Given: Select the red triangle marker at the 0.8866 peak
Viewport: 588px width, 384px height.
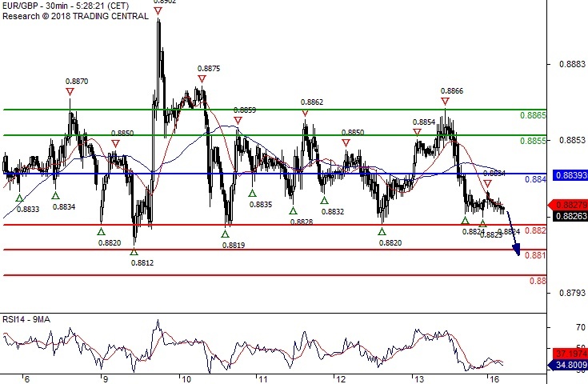Looking at the screenshot, I should (x=445, y=102).
